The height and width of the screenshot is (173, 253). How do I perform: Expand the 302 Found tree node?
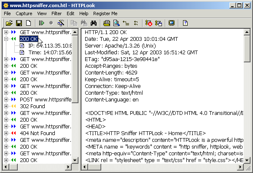click(6, 106)
